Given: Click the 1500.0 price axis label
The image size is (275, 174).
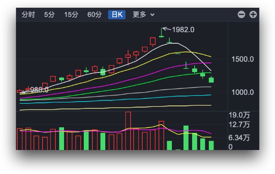Looking at the screenshot, I should coord(242,59).
